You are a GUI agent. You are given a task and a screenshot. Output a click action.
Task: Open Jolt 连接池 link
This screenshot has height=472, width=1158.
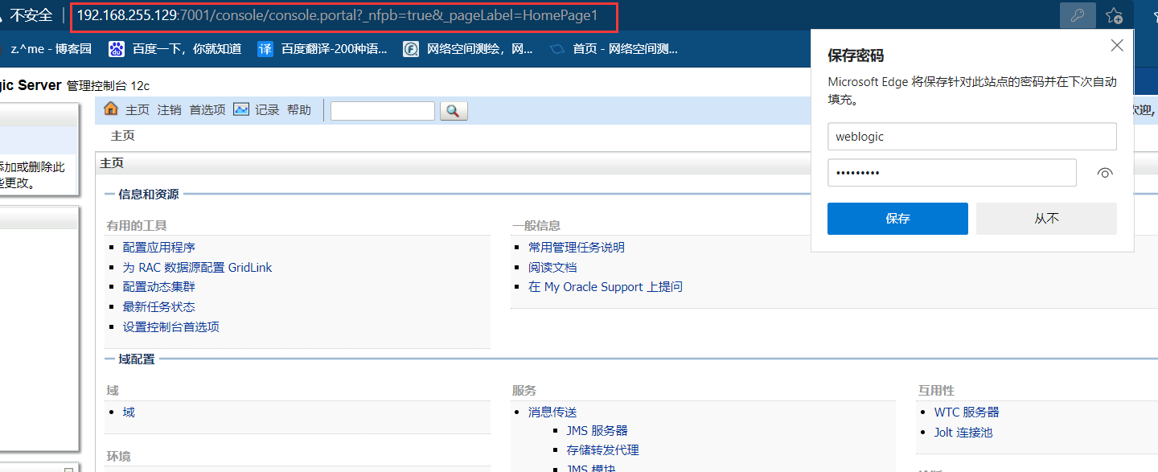click(963, 433)
